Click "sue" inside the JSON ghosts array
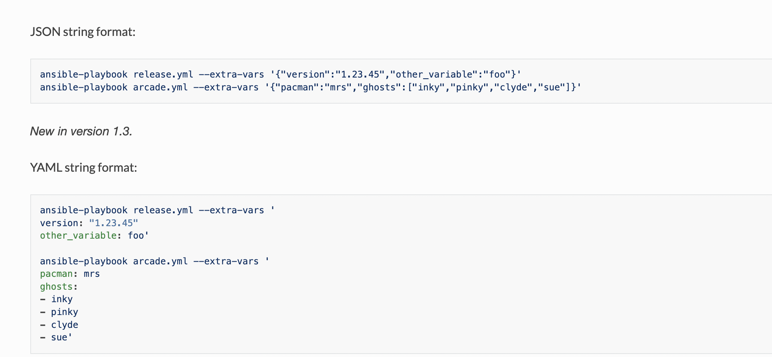The width and height of the screenshot is (772, 357). [552, 87]
